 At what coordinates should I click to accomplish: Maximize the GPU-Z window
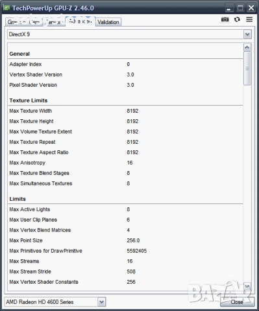point(240,8)
